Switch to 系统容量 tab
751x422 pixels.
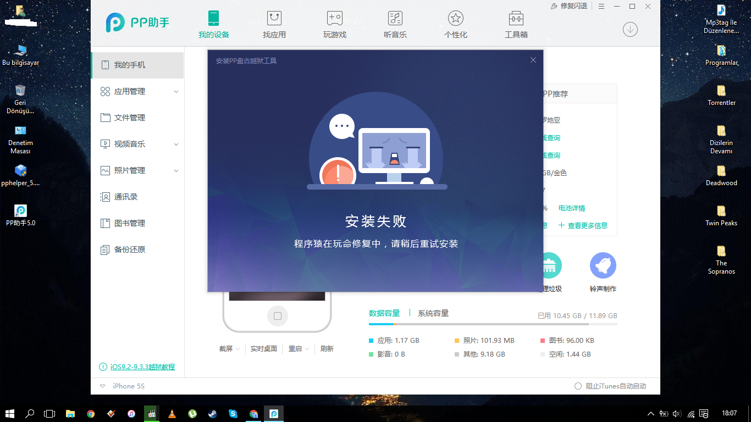[x=433, y=313]
